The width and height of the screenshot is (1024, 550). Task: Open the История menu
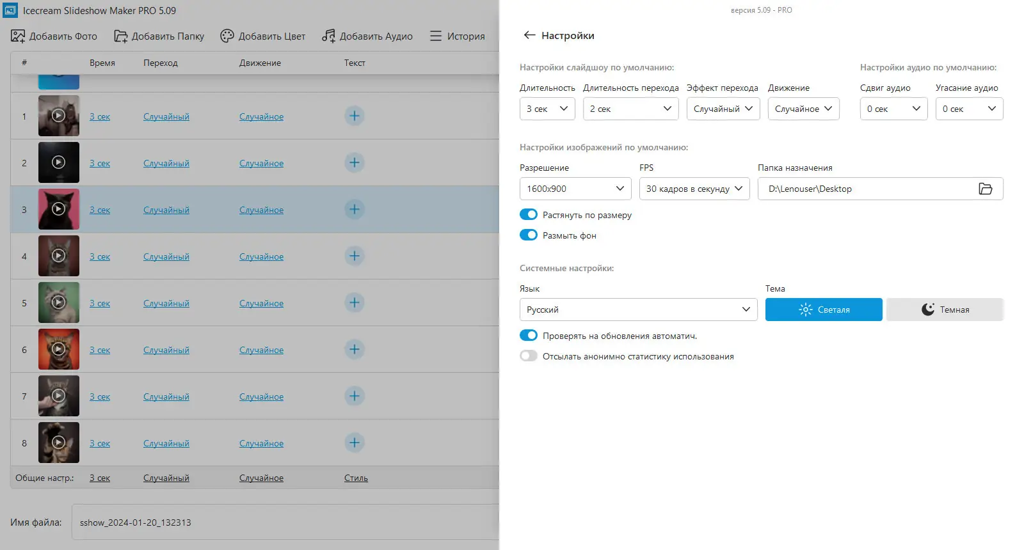click(x=457, y=36)
